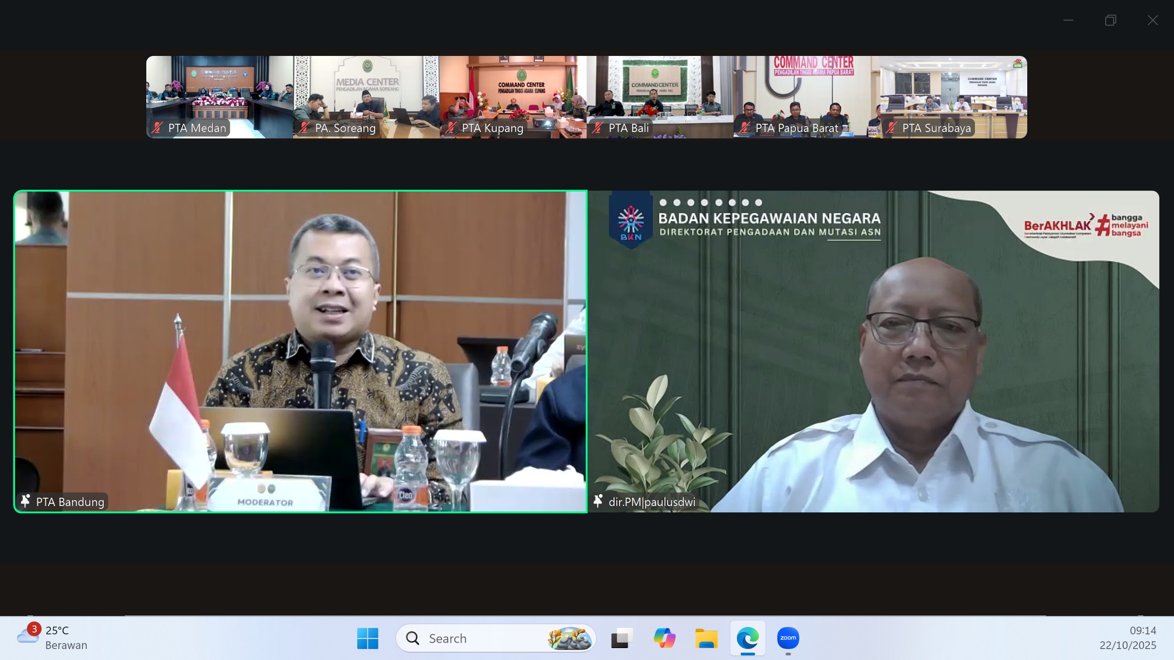Click the muted mic icon on PTA Bali
The image size is (1174, 660).
coord(598,128)
